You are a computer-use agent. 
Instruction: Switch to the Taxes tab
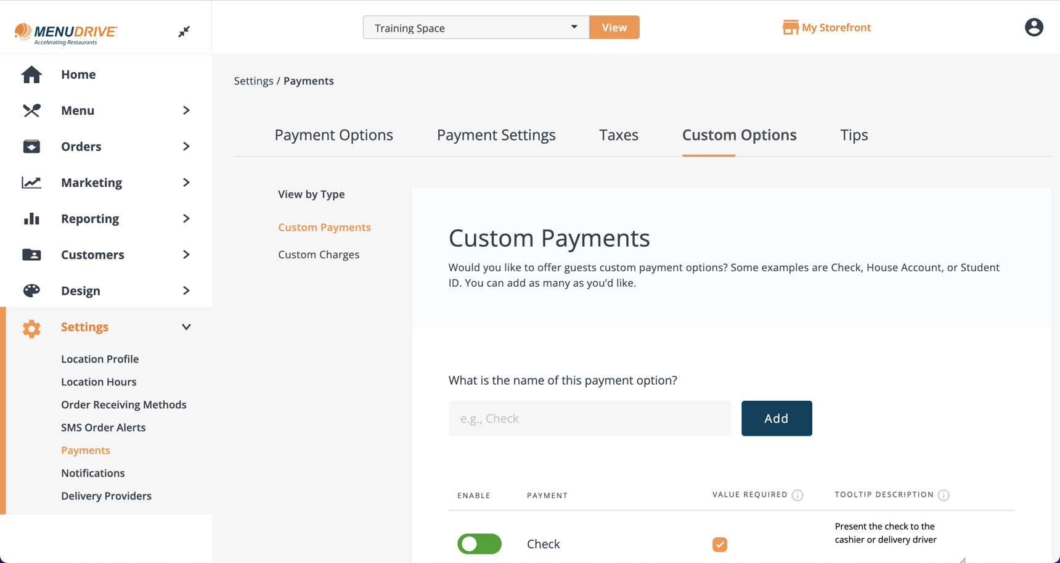(618, 134)
